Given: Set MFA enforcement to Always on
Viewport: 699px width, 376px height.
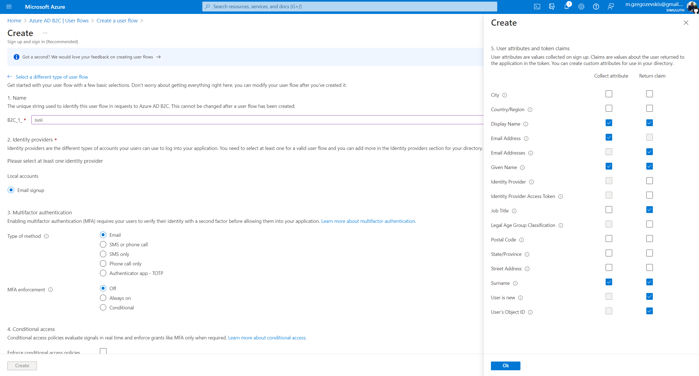Looking at the screenshot, I should (x=103, y=298).
